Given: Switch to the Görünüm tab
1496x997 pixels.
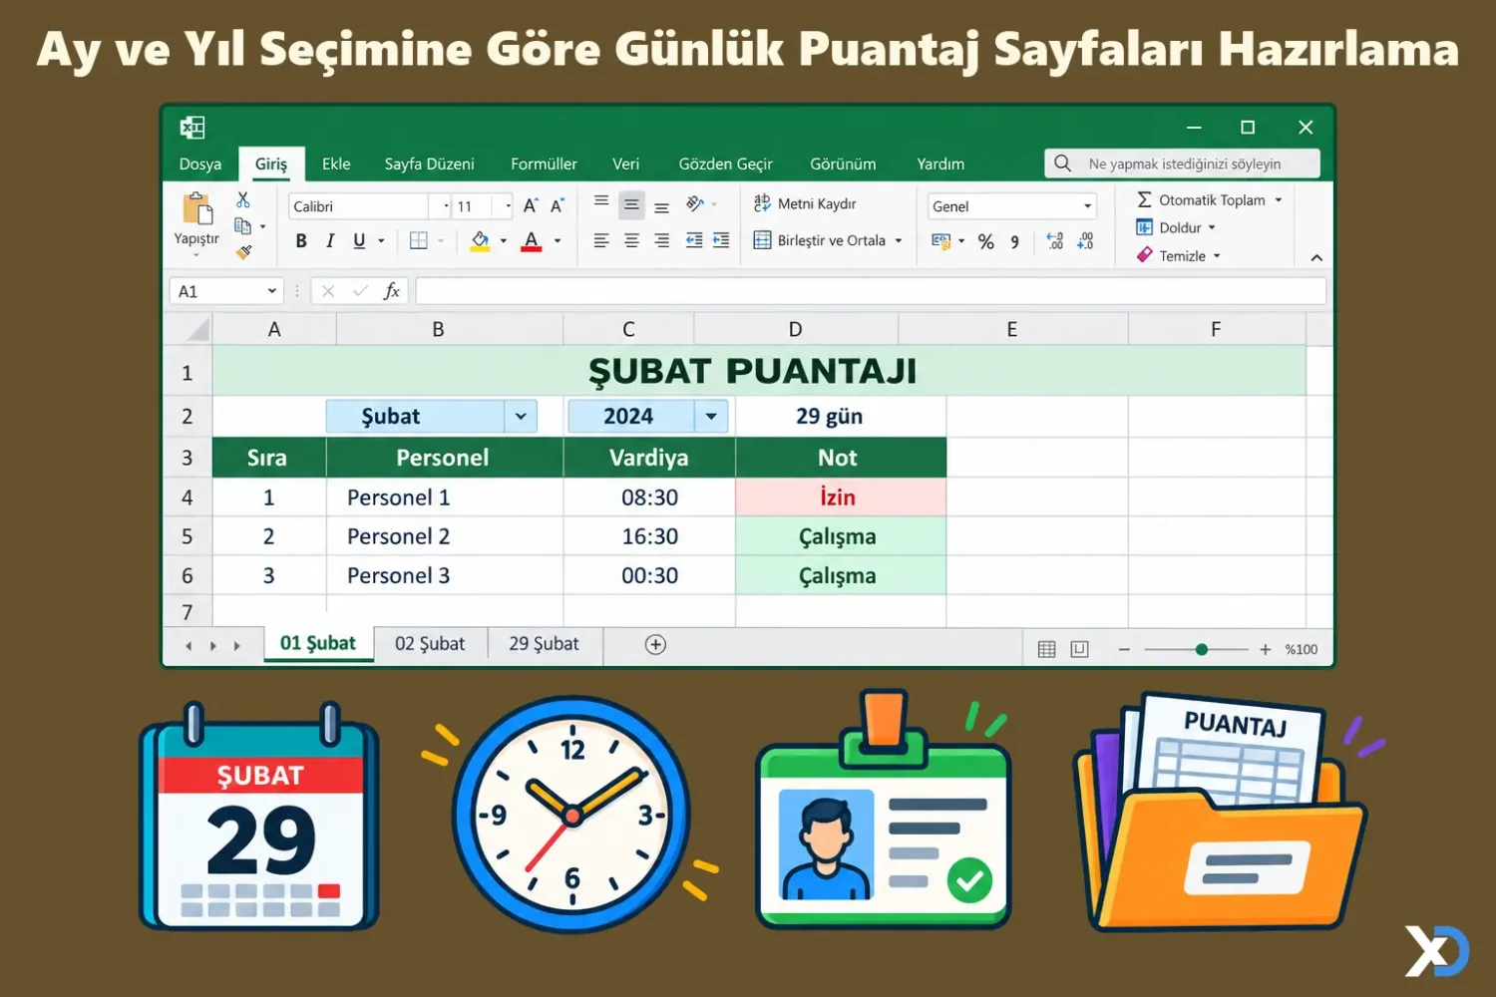Looking at the screenshot, I should [843, 164].
